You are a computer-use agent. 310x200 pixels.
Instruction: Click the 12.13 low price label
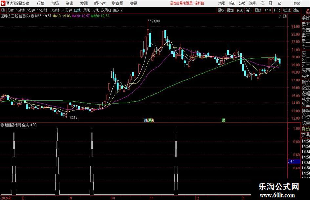coord(73,117)
